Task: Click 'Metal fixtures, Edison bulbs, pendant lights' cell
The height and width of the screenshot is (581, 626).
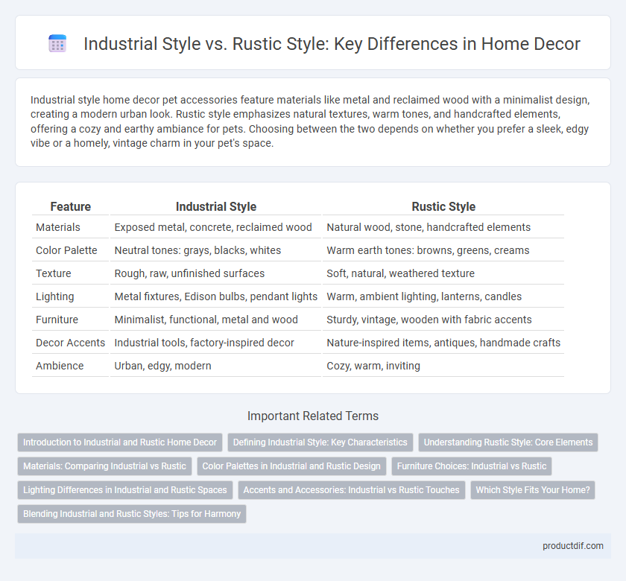Action: [x=215, y=296]
